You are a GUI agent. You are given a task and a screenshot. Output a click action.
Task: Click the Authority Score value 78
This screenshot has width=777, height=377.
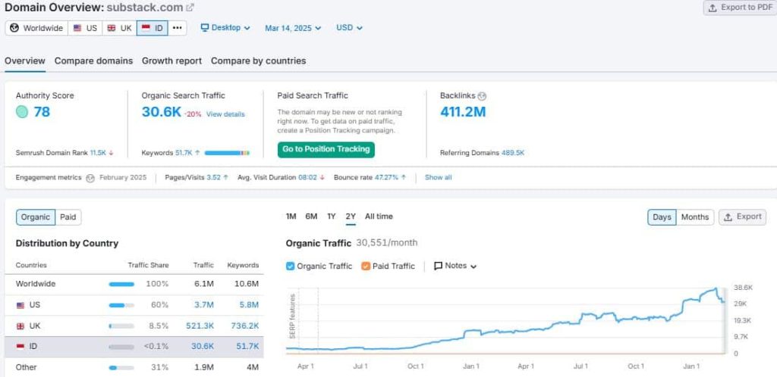pos(42,112)
